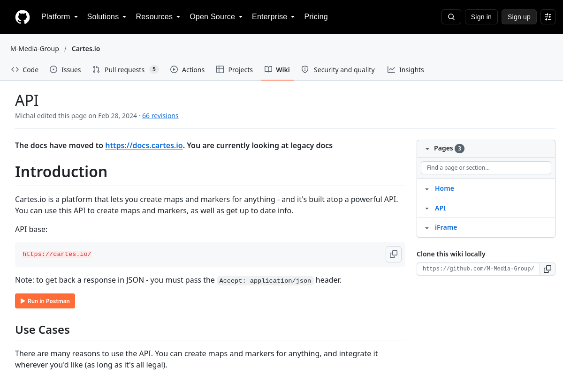563x375 pixels.
Task: Click the Run in Postman button
Action: [x=45, y=301]
